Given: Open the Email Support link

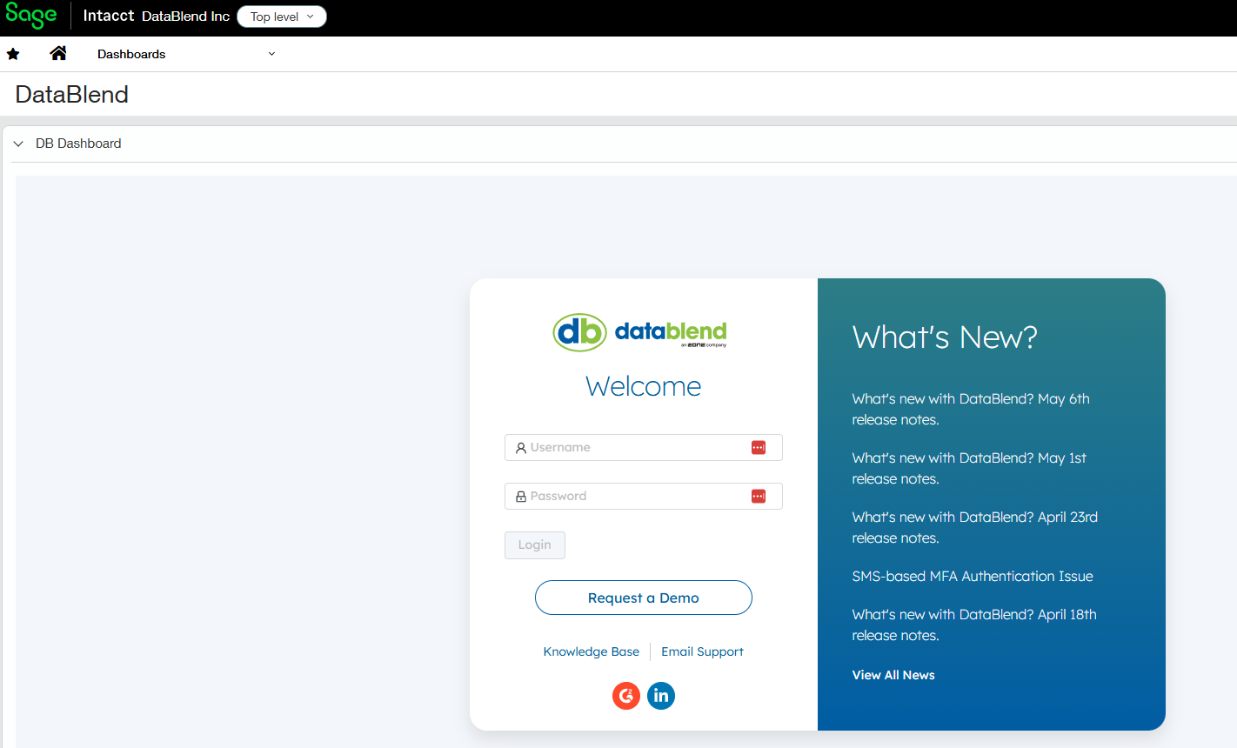Looking at the screenshot, I should [702, 651].
